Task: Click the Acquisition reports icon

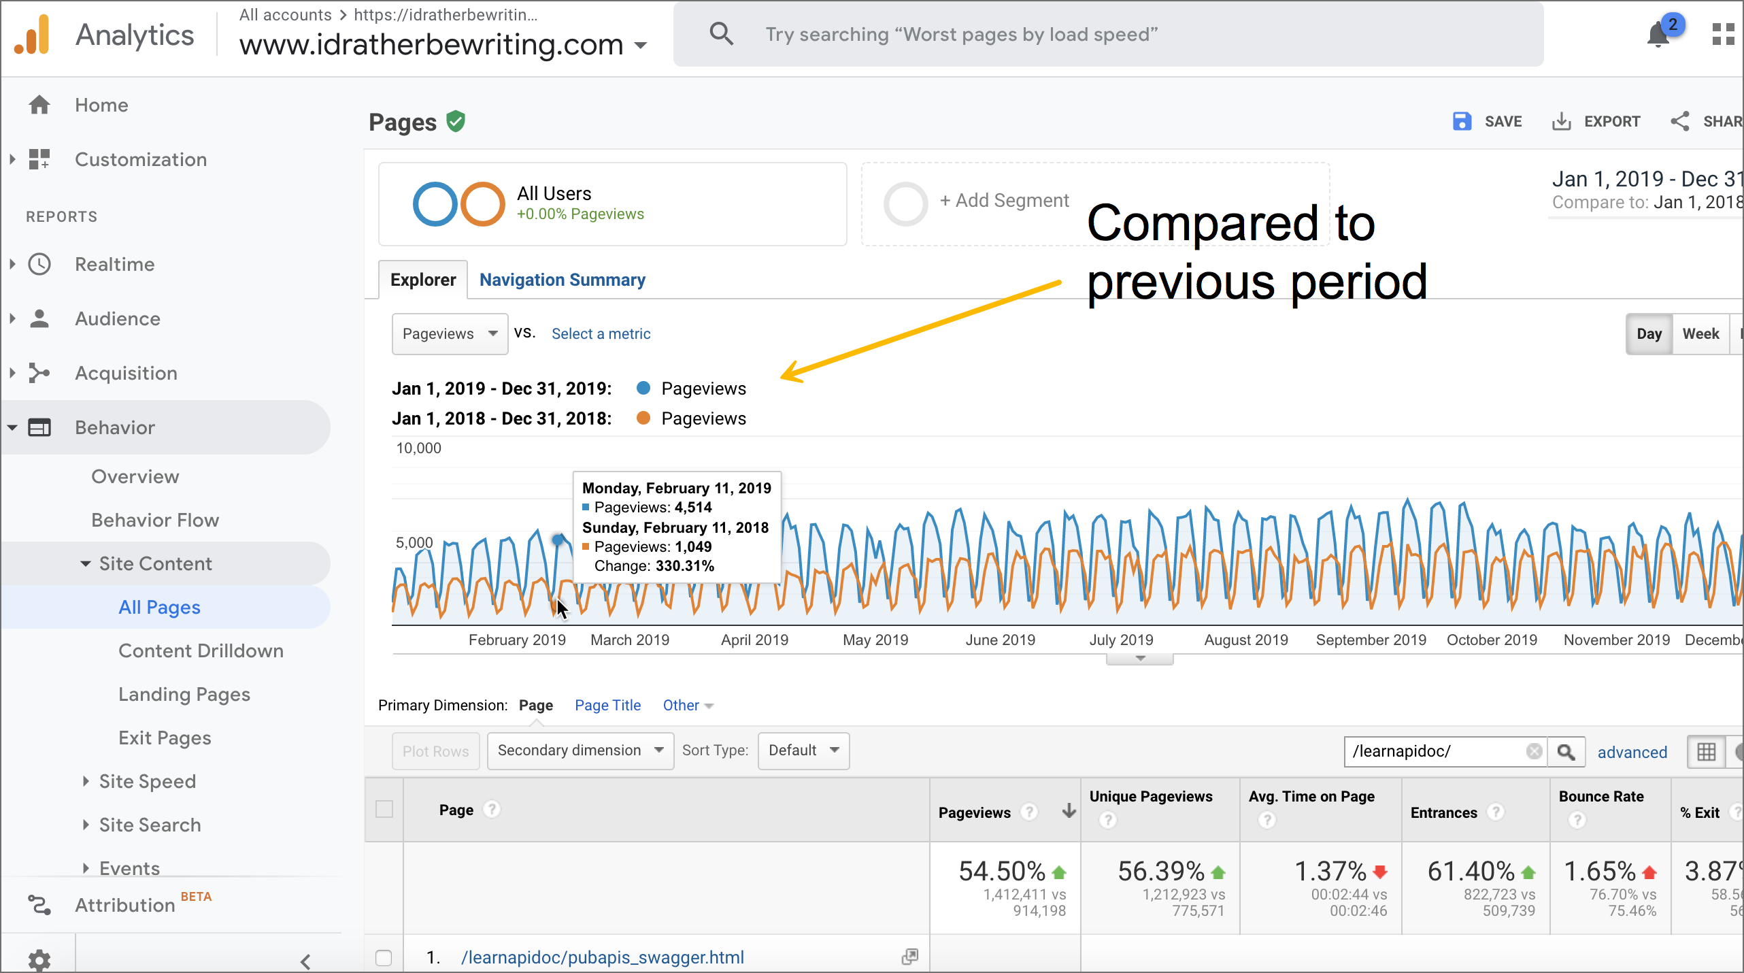Action: pyautogui.click(x=41, y=373)
